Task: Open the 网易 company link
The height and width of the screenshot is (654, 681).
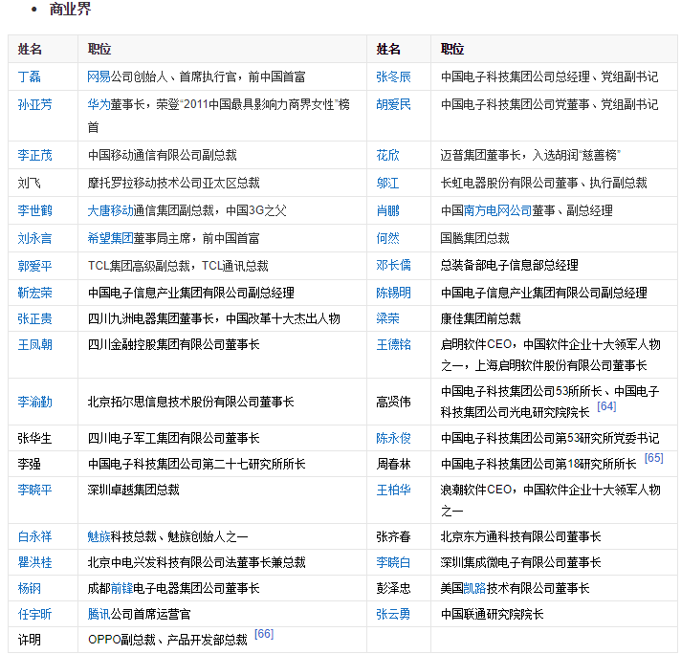Action: point(99,76)
